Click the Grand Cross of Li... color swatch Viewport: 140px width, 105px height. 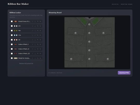(x=16, y=22)
